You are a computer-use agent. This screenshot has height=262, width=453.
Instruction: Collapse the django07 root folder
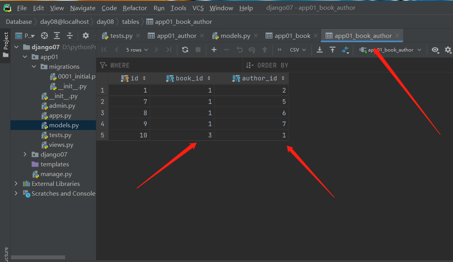[16, 47]
